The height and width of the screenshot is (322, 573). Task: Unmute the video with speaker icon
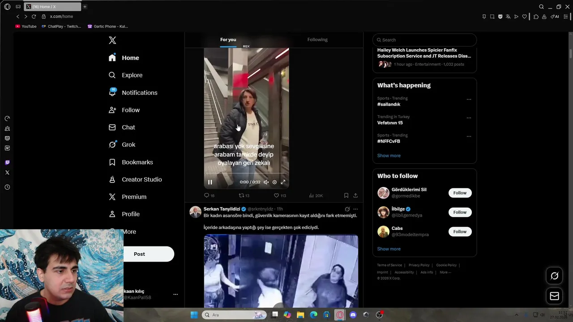(266, 182)
